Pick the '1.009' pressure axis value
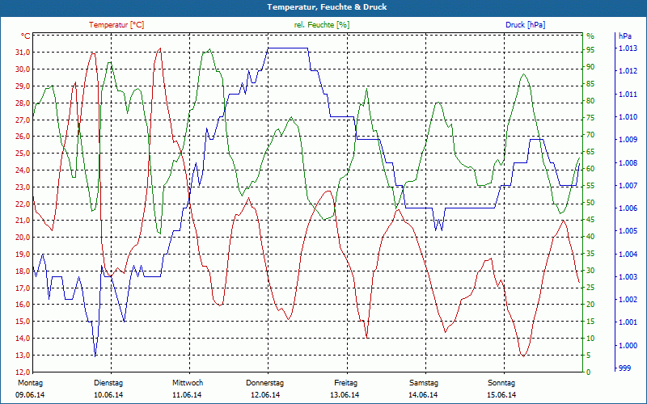This screenshot has width=647, height=404. point(628,140)
